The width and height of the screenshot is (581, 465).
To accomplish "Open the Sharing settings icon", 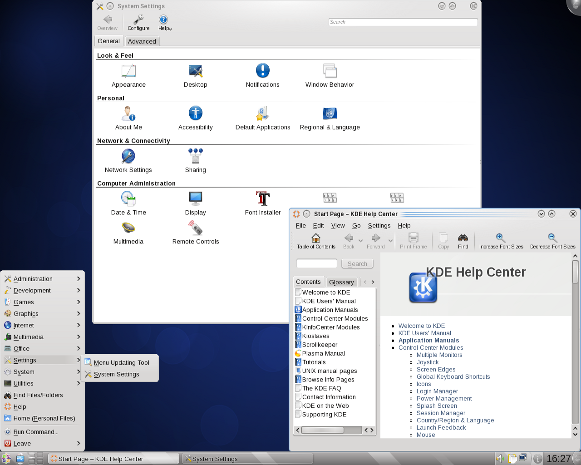I will coord(196,161).
